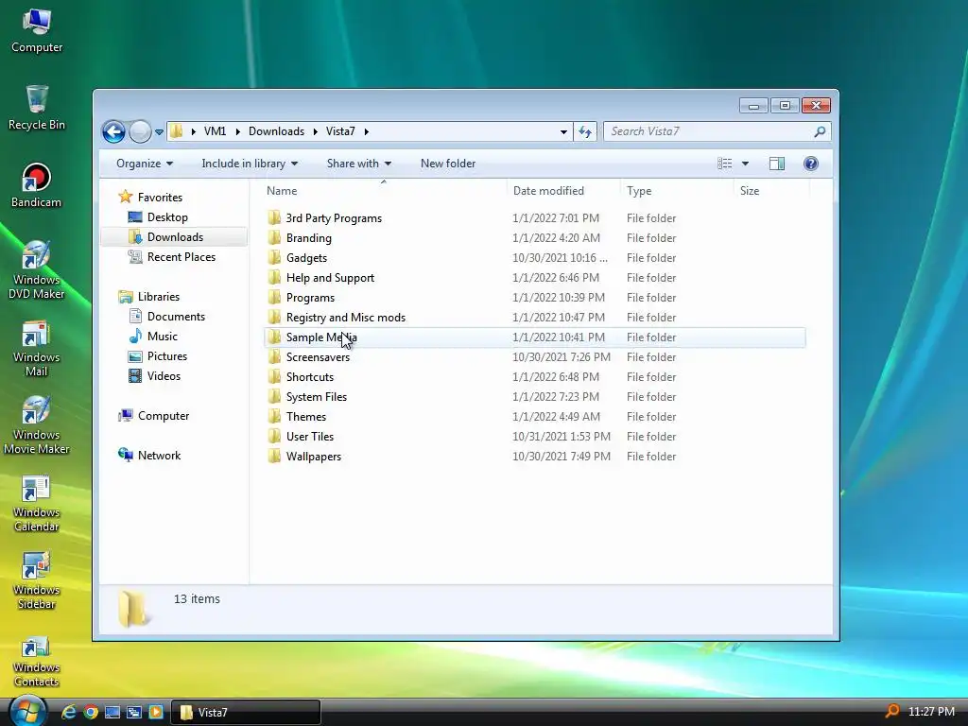Select the Themes folder icon
Image resolution: width=968 pixels, height=726 pixels.
click(x=275, y=417)
